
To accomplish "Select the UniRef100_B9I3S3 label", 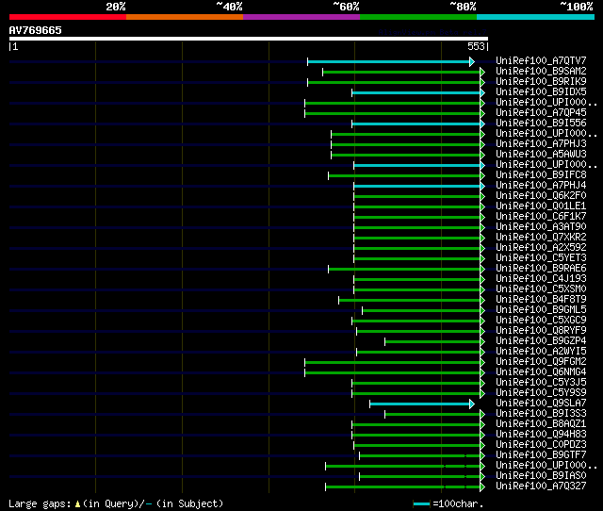I will 541,414.
